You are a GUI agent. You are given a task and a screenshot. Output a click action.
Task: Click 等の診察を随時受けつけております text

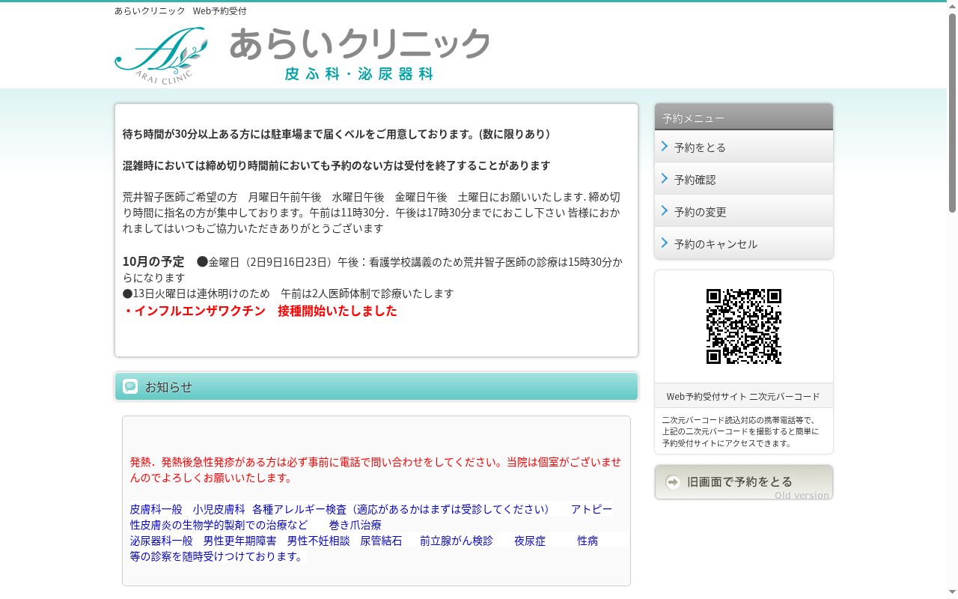217,556
